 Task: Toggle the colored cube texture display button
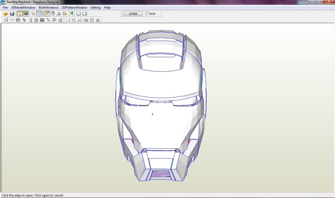click(x=26, y=14)
